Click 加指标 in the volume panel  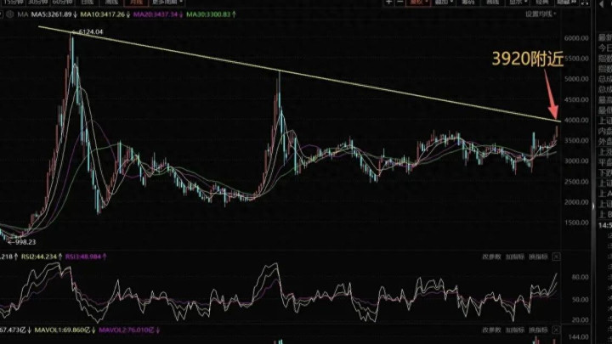(515, 330)
